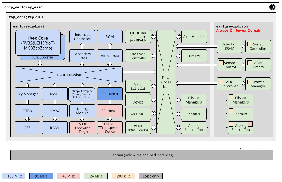The image size is (282, 182).
Task: Click the 48 MHz legend swatch
Action: pyautogui.click(x=69, y=176)
